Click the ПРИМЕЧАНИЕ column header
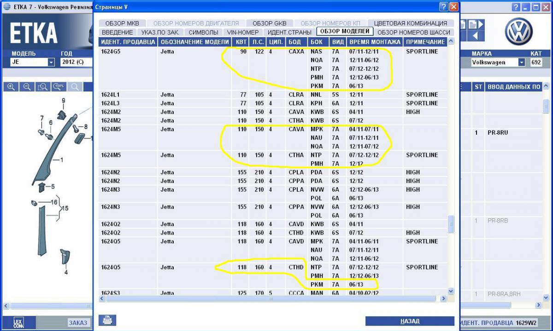The image size is (553, 331). (425, 42)
